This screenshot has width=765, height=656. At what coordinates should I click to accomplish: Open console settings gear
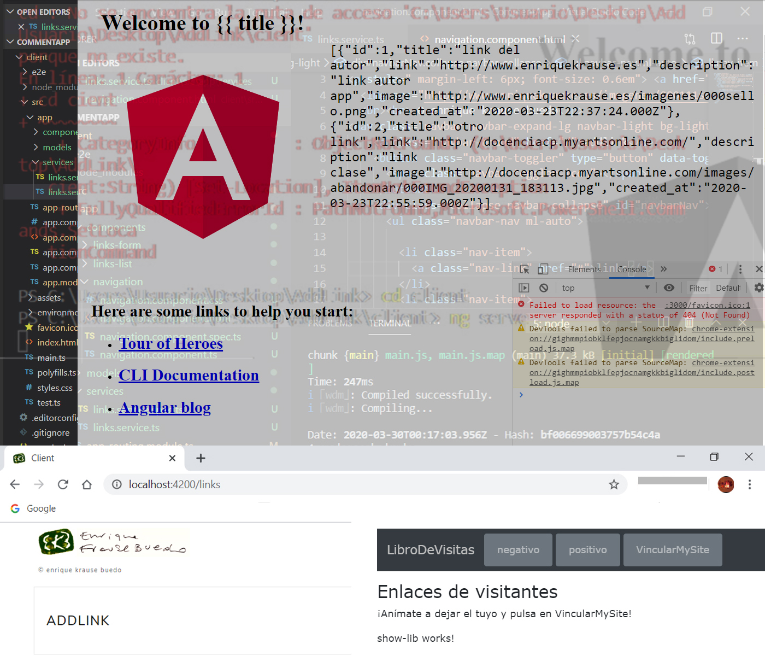tap(758, 288)
